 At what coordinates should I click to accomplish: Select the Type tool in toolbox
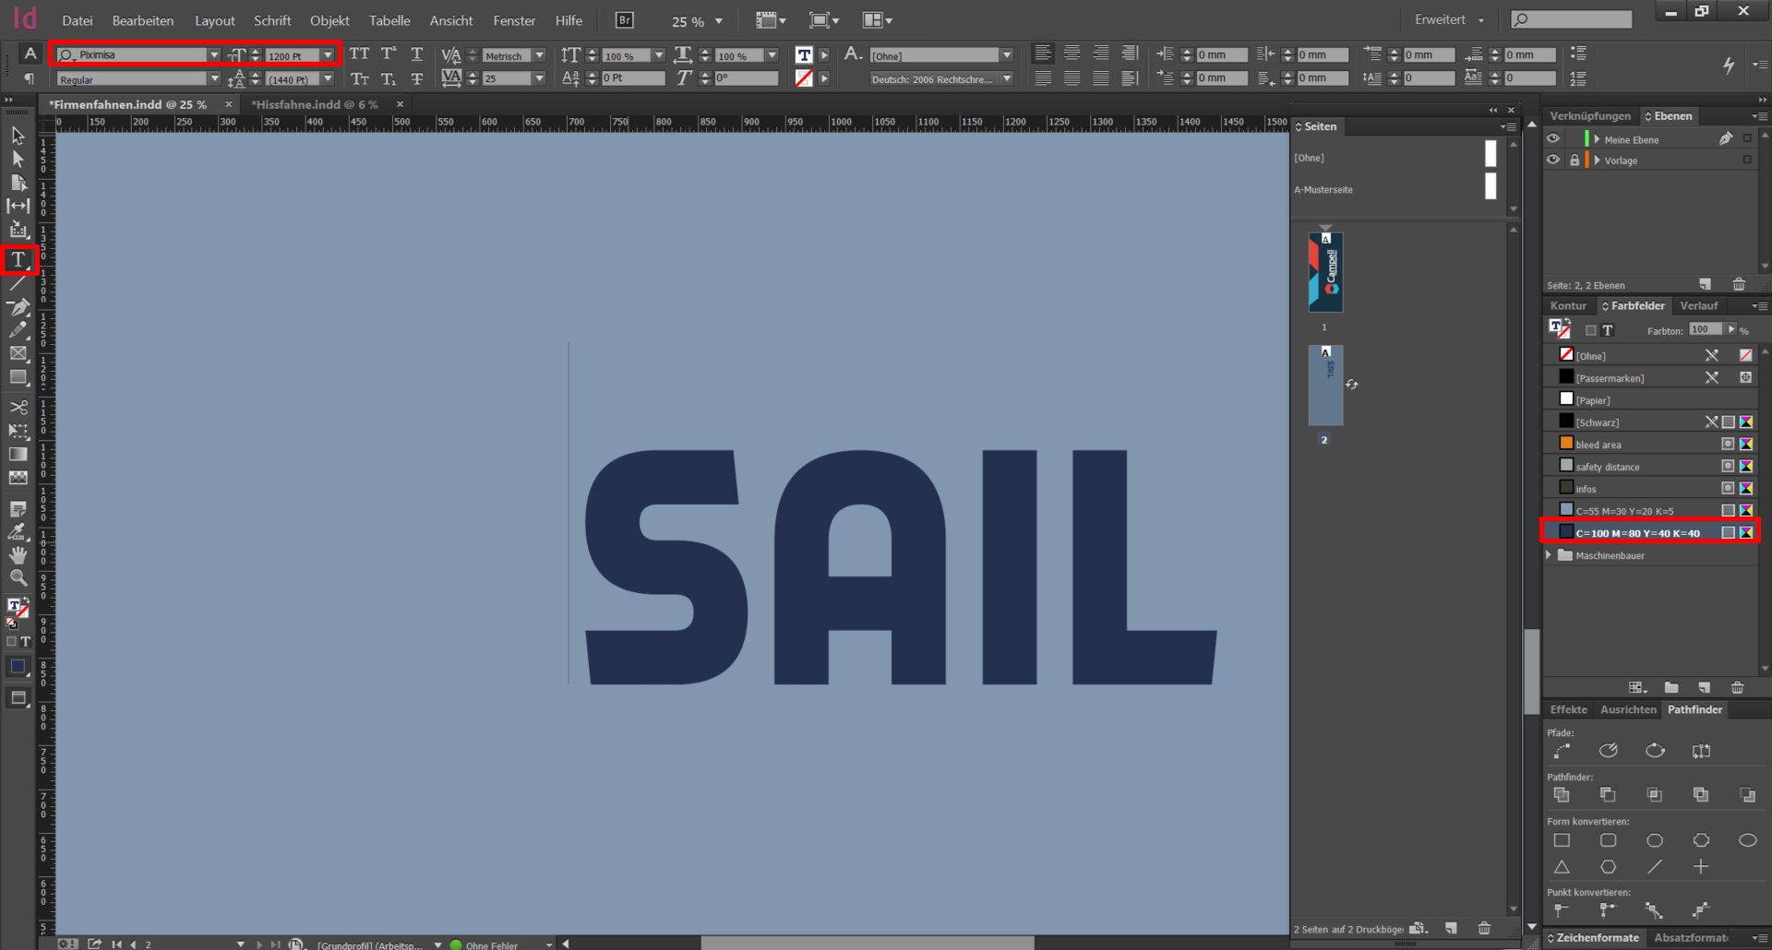tap(18, 260)
